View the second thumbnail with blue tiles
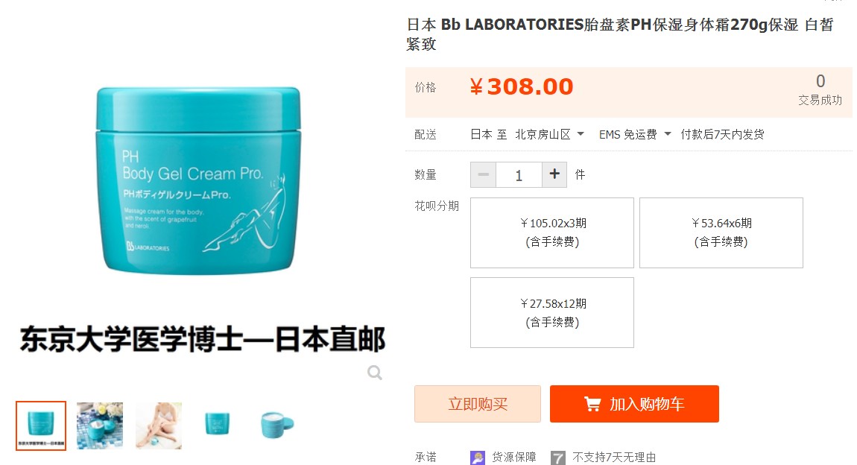Image resolution: width=857 pixels, height=465 pixels. point(100,426)
